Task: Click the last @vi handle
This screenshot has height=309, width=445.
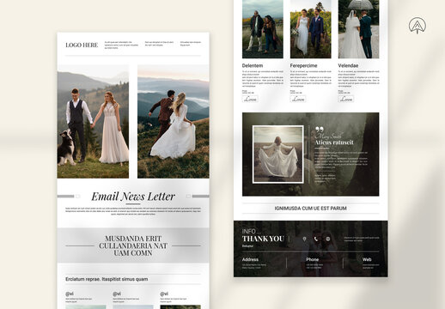Action: click(x=164, y=294)
